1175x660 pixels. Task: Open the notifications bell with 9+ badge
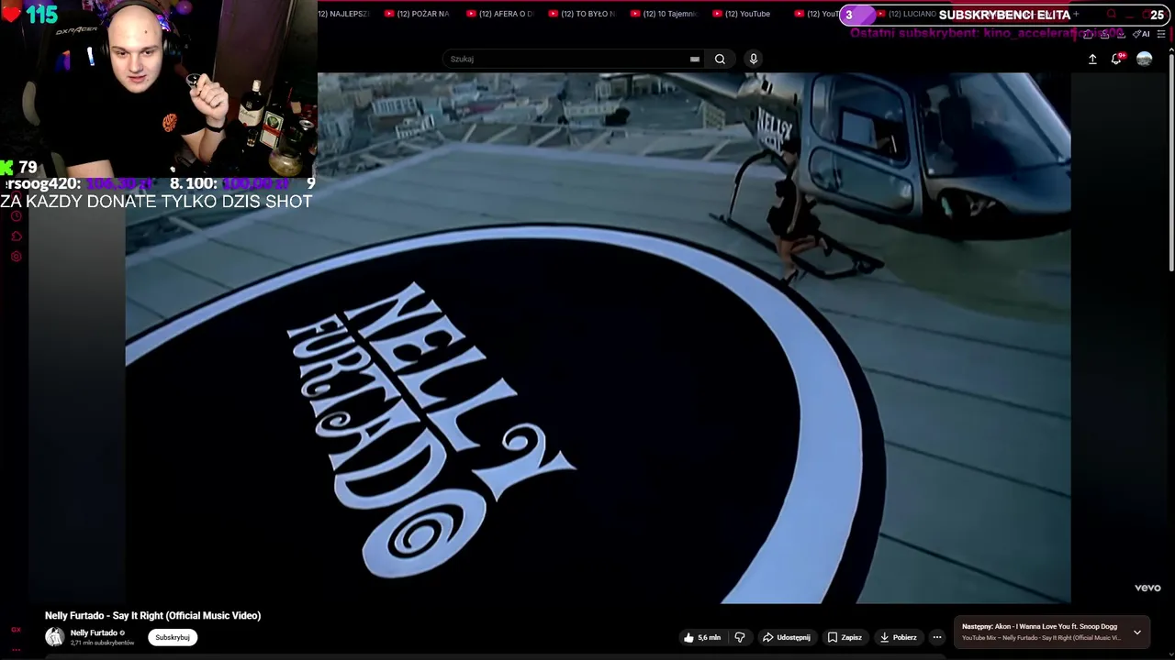1116,59
